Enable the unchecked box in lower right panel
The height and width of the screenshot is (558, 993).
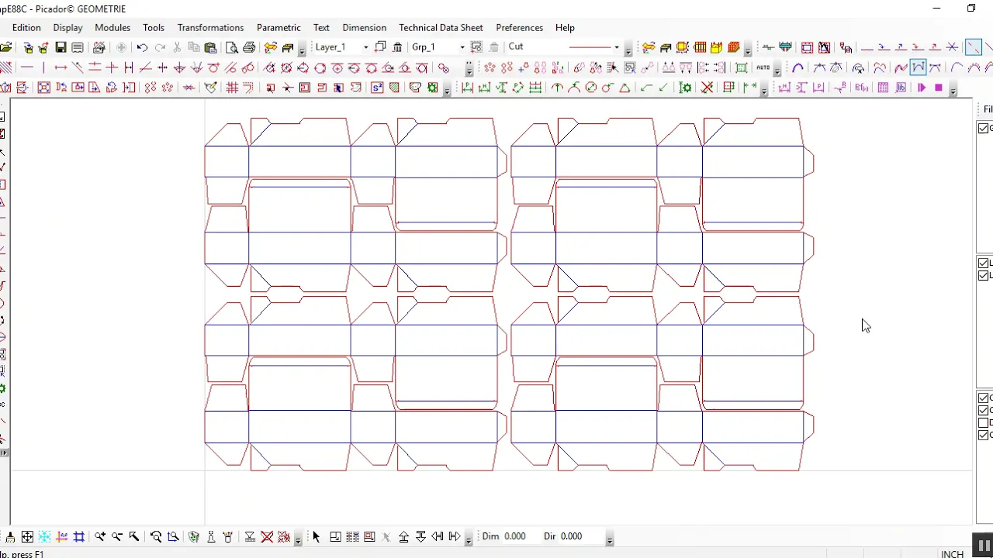(984, 423)
